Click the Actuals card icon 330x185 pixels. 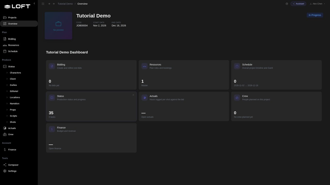coord(144,98)
